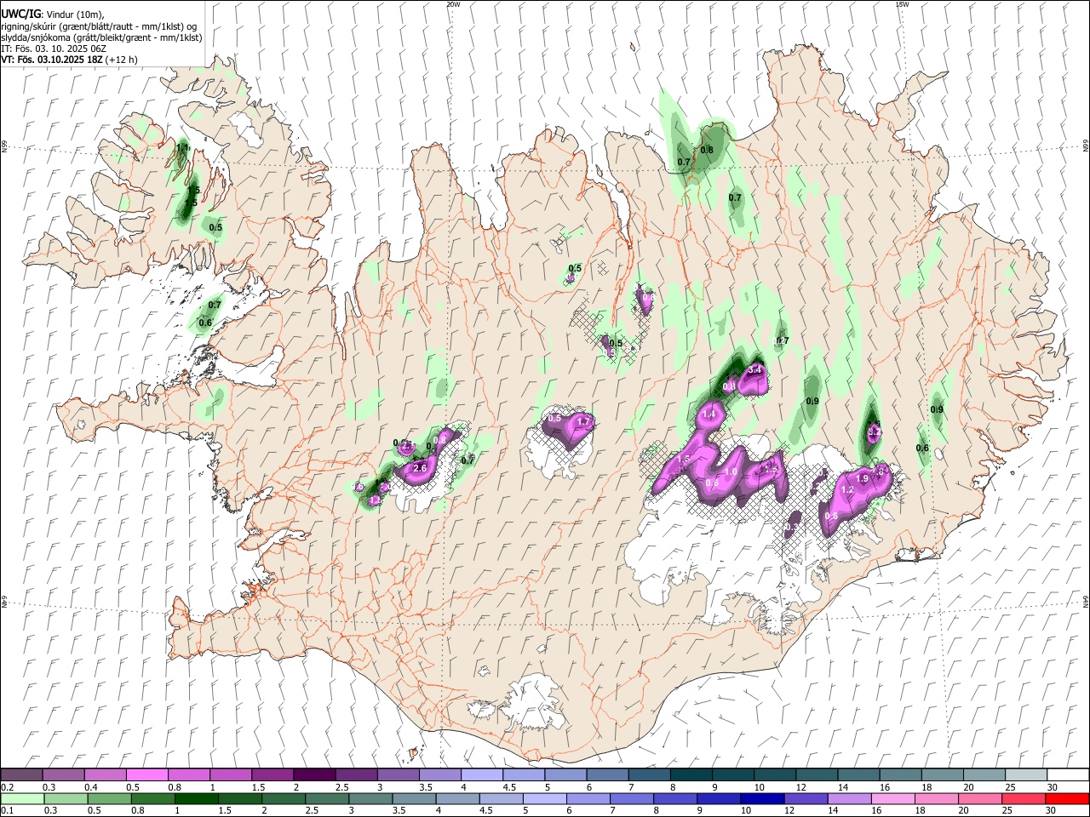
Task: Click the deep navy 10 rain scale swatch
Action: 761,798
